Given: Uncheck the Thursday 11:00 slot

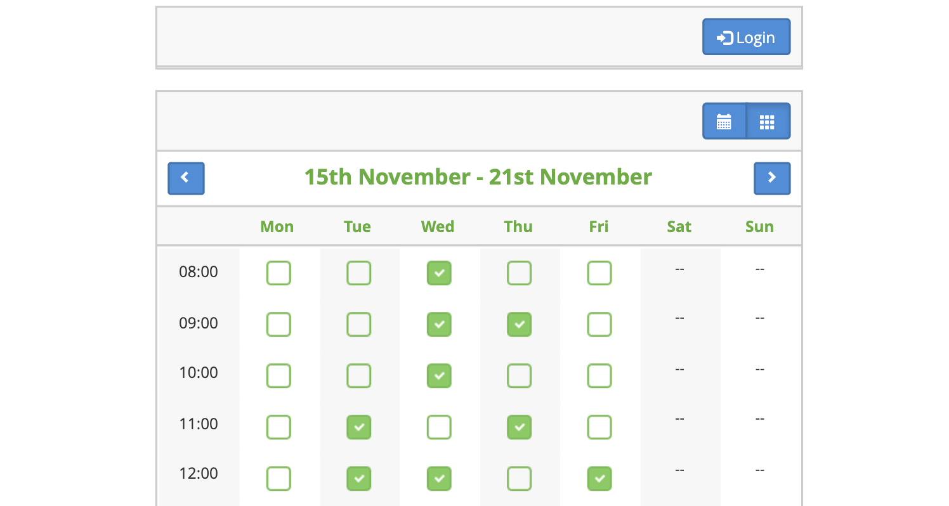Looking at the screenshot, I should [520, 427].
